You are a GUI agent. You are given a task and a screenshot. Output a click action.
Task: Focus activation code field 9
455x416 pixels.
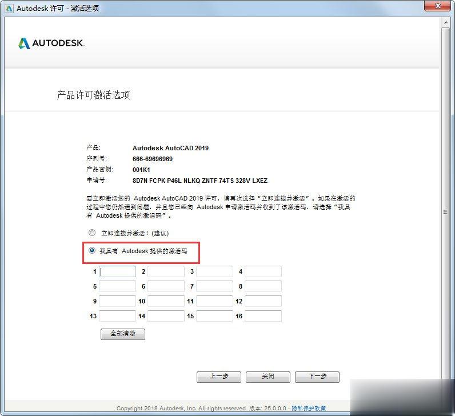click(x=118, y=301)
